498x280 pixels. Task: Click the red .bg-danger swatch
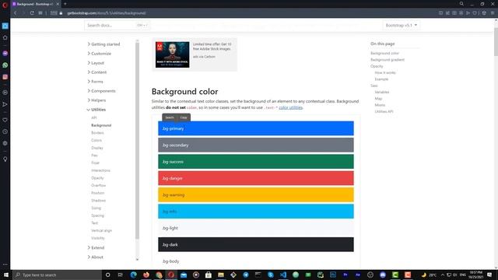coord(256,178)
